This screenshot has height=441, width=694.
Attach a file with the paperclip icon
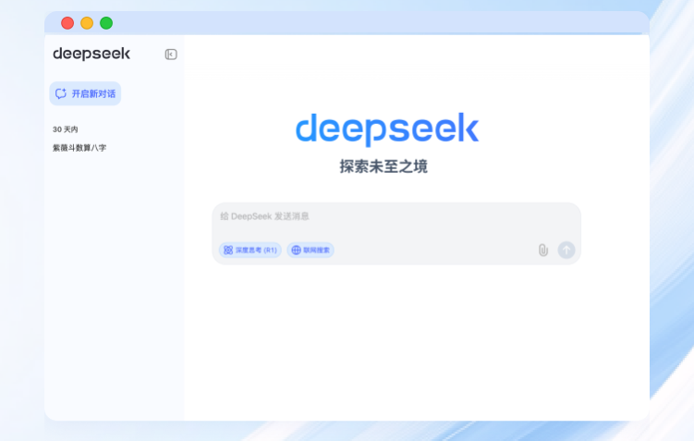[543, 251]
